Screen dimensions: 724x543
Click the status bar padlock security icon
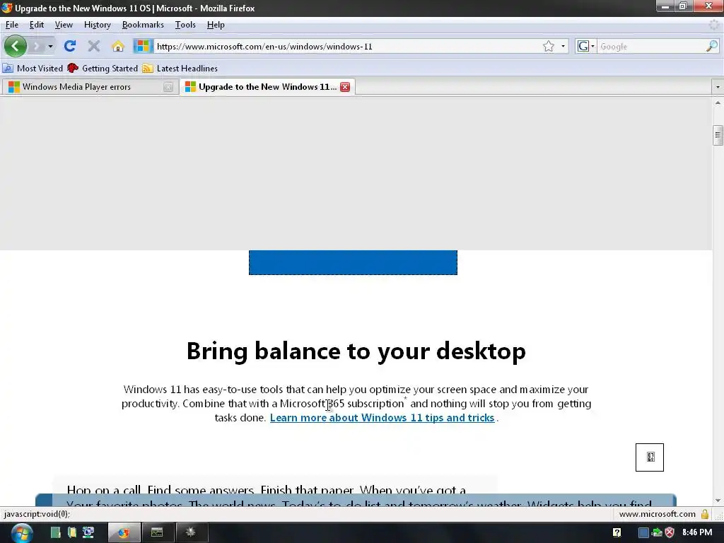(x=705, y=514)
